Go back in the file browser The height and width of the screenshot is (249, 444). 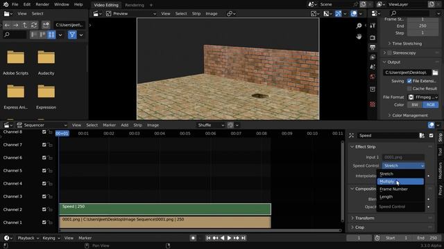pyautogui.click(x=7, y=25)
